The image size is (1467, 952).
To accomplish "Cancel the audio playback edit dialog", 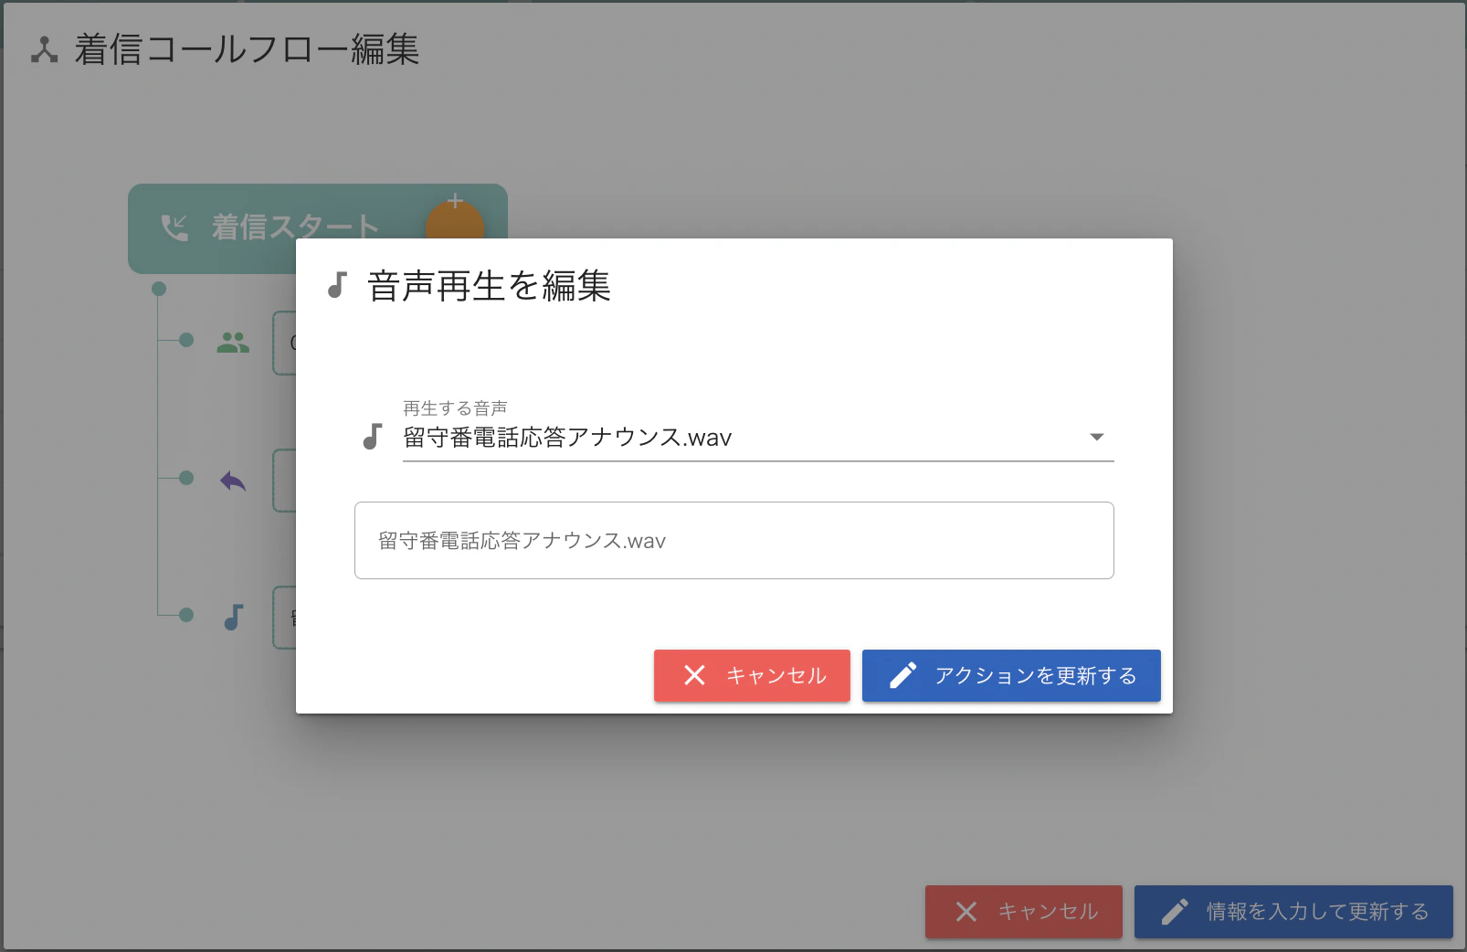I will [x=752, y=676].
